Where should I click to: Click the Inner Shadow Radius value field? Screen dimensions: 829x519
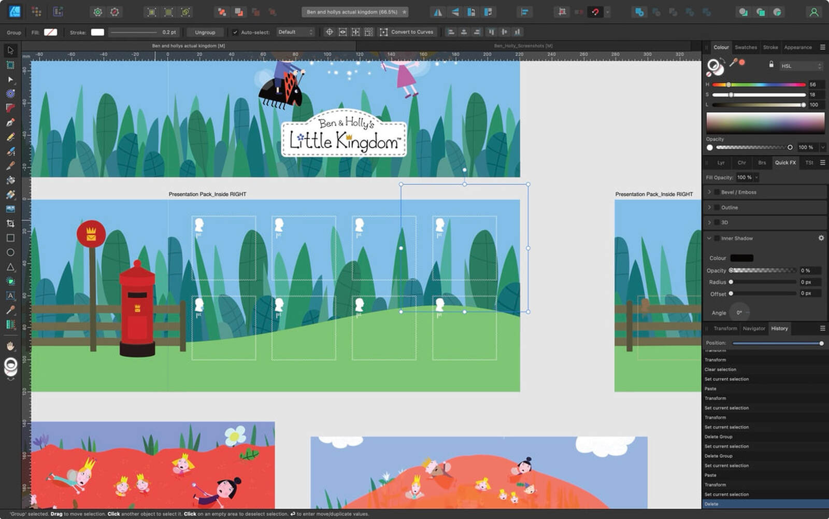810,282
